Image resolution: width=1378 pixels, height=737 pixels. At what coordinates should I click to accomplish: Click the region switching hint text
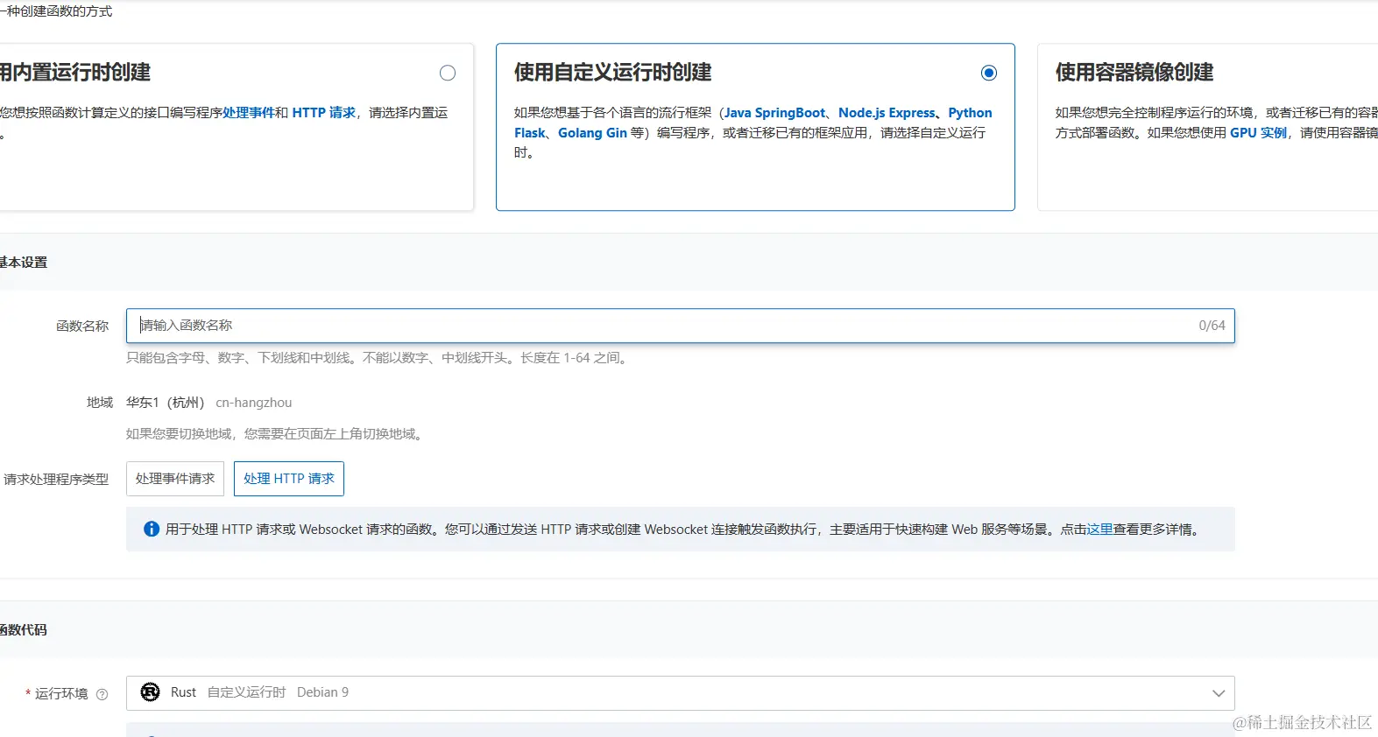click(276, 434)
